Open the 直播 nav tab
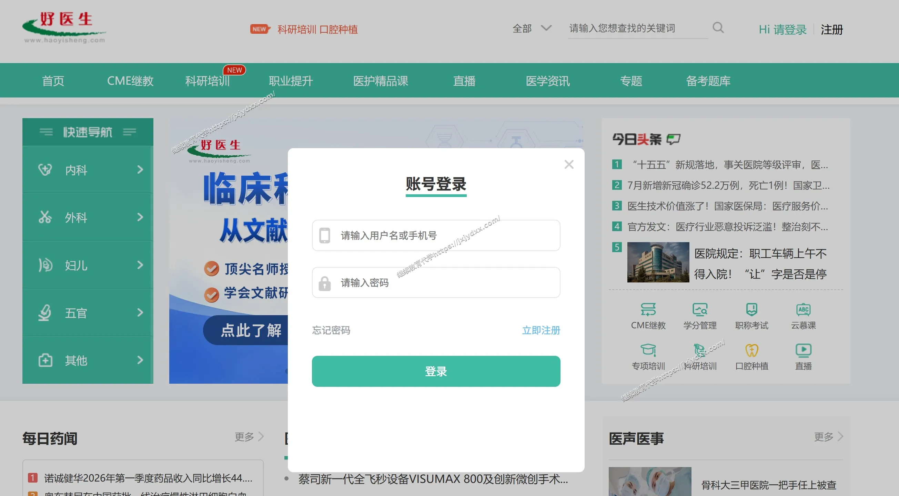 click(x=464, y=81)
